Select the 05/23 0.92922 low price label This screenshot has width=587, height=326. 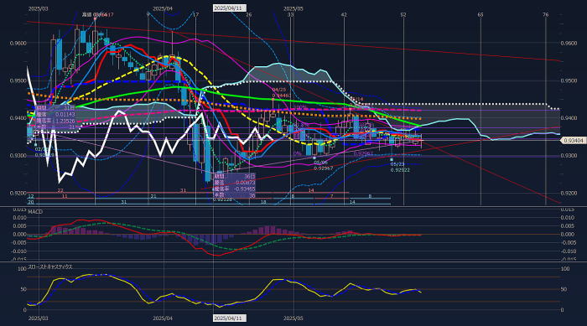point(400,167)
